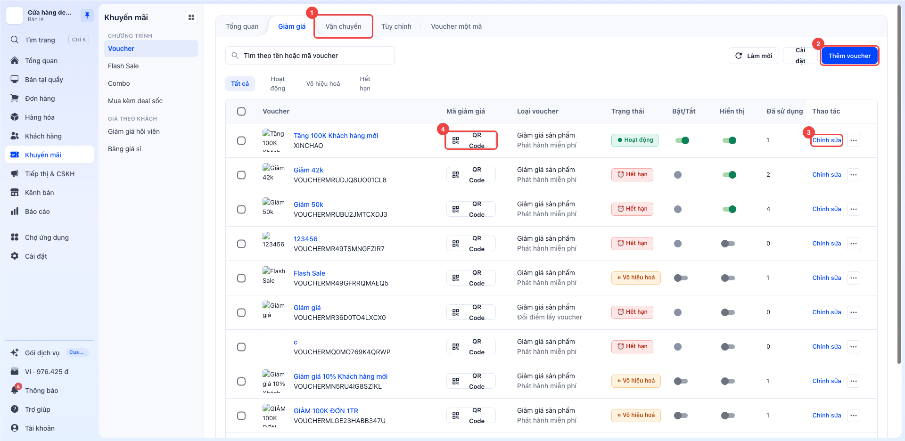
Task: Open Trợ giúp help entry
Action: point(49,409)
